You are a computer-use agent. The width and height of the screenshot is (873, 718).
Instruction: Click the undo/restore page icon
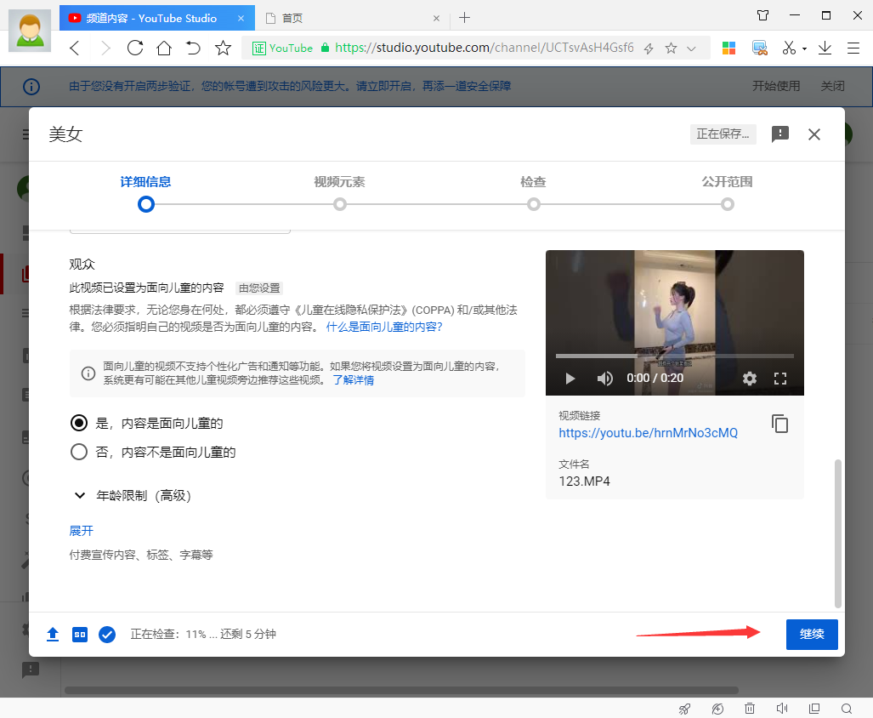click(193, 48)
